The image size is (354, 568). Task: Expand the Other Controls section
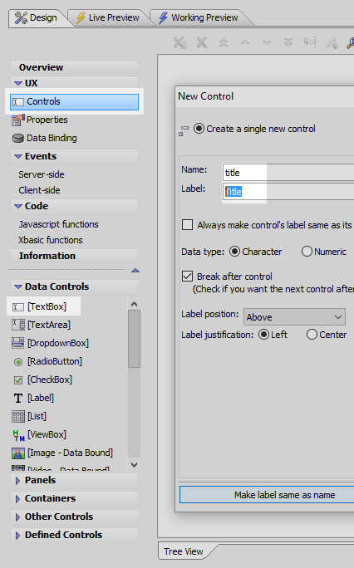click(x=74, y=517)
